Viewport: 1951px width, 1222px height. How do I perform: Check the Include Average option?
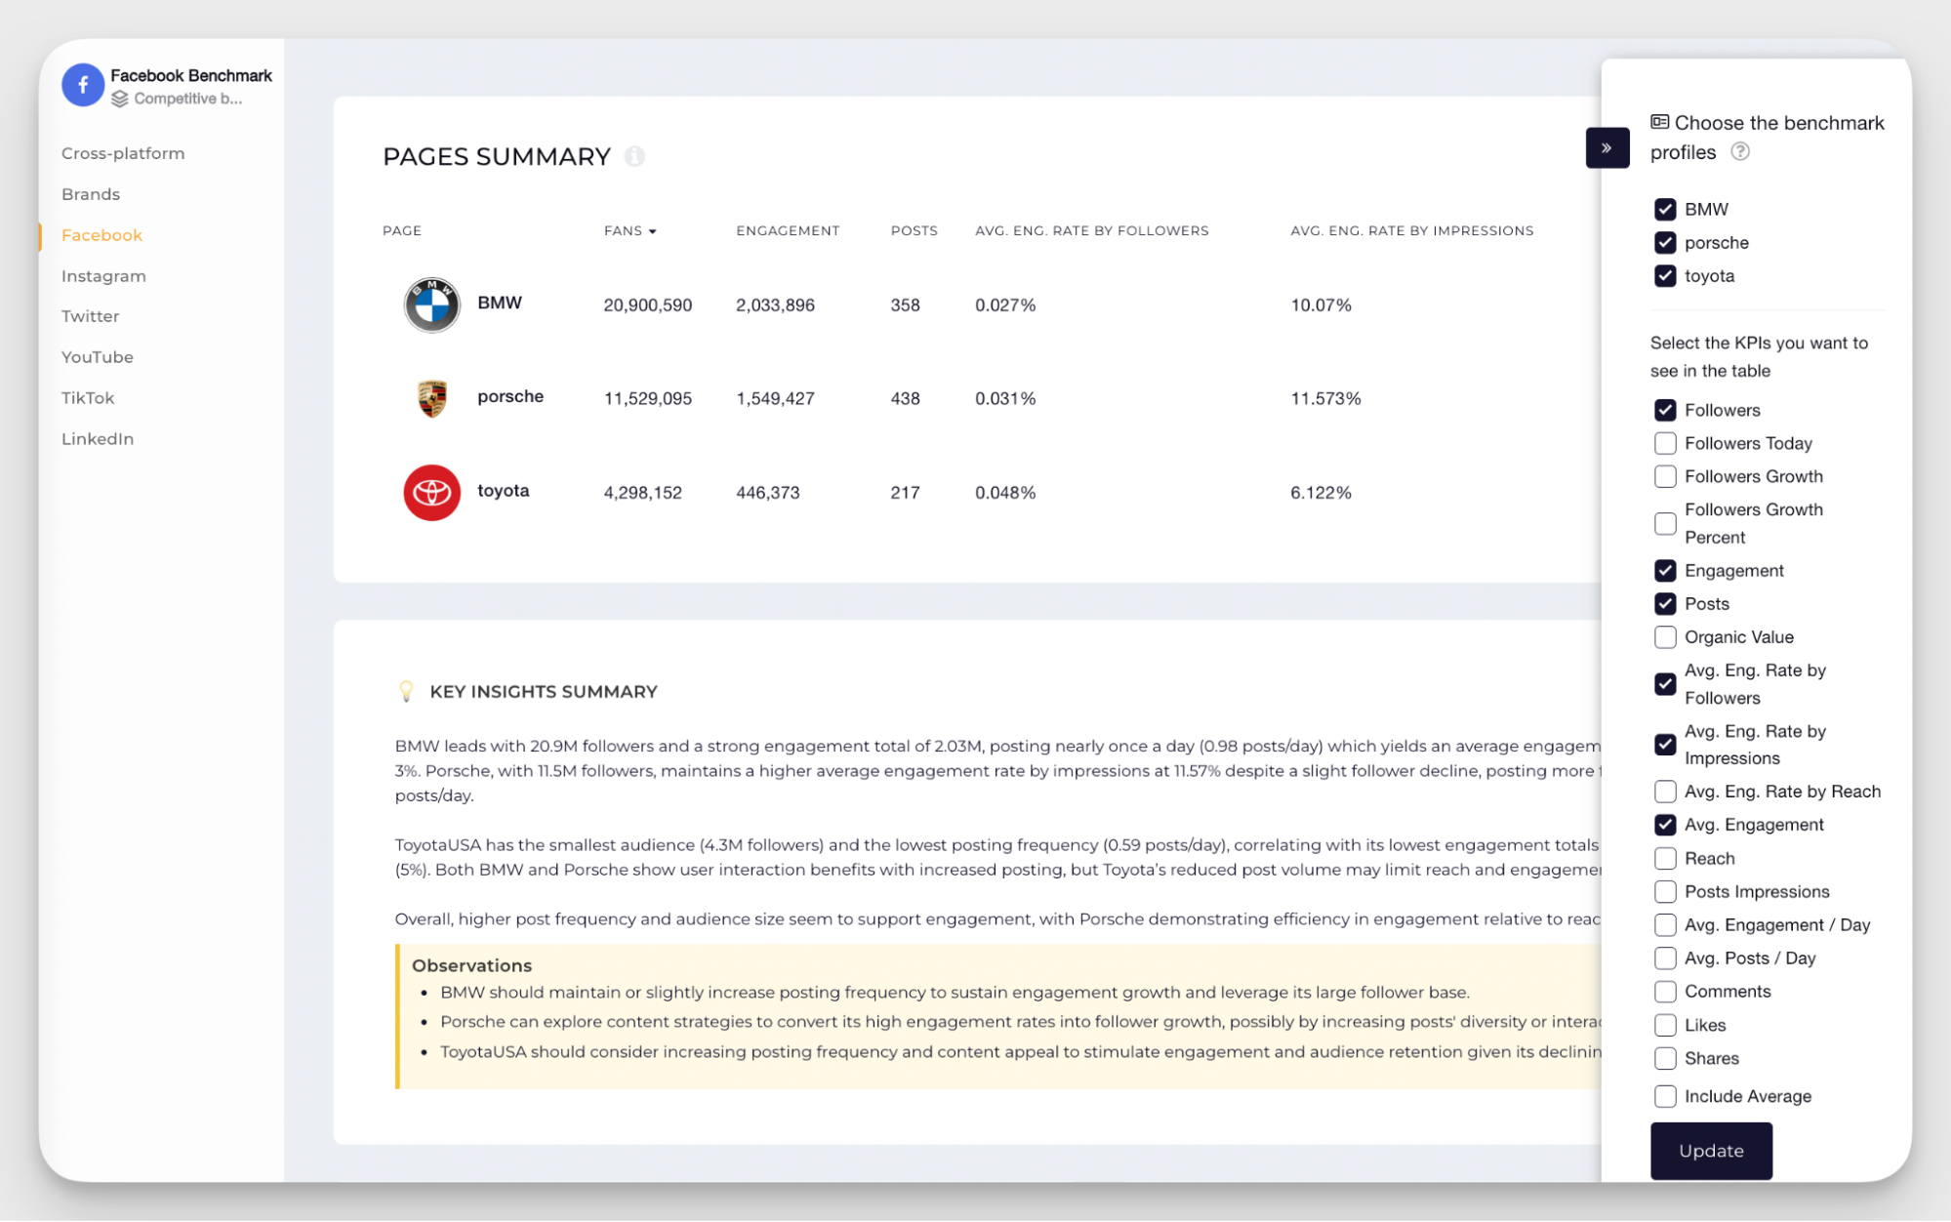click(x=1665, y=1096)
